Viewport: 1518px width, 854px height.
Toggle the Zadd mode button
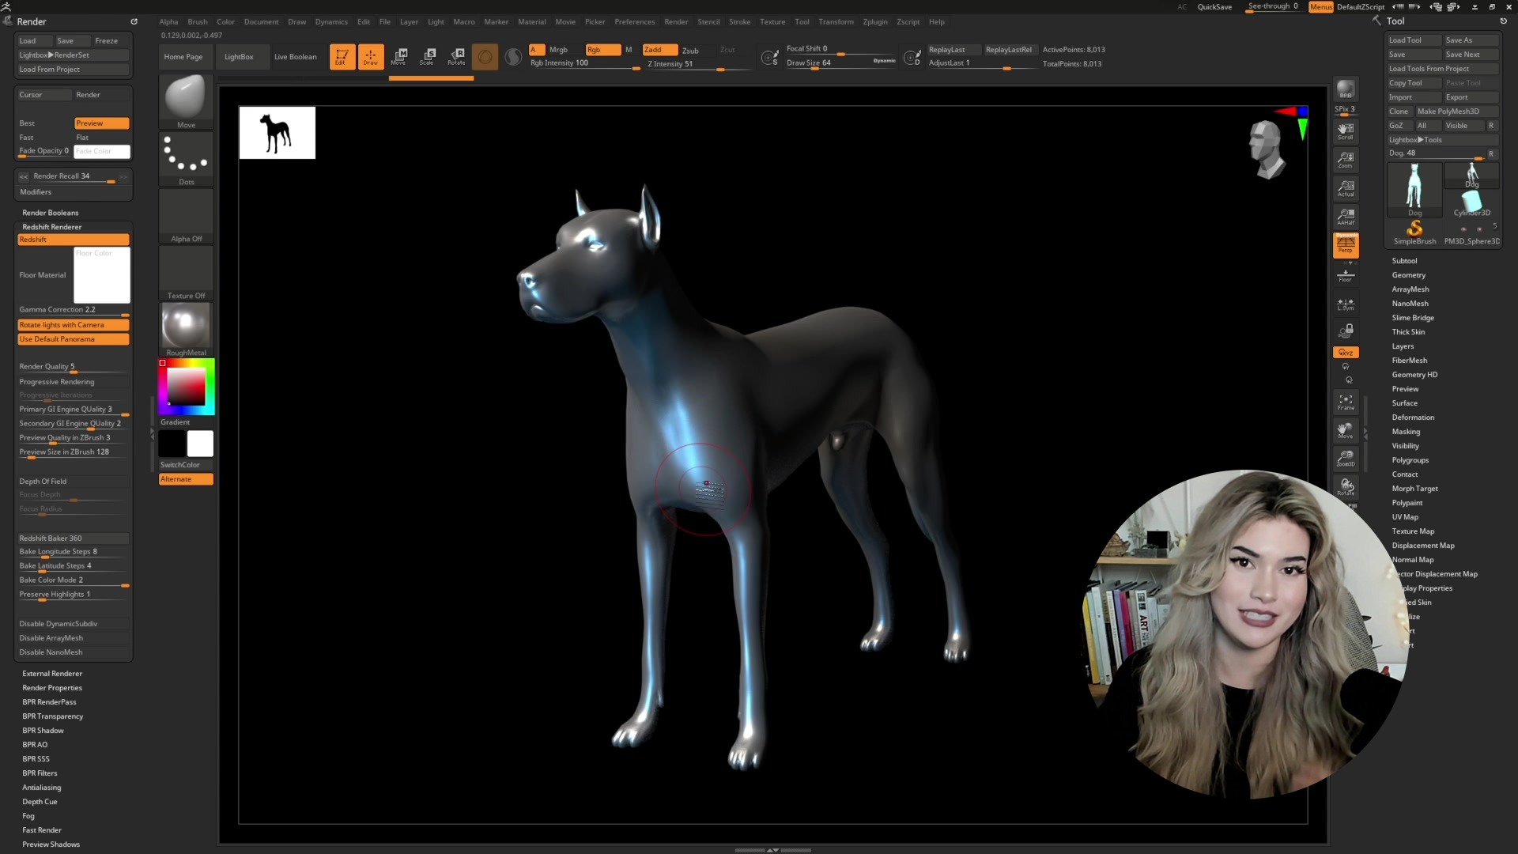[659, 49]
